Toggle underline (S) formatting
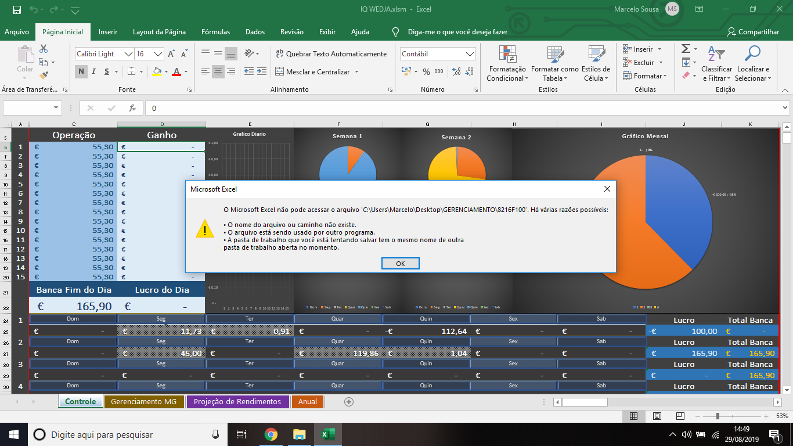This screenshot has width=793, height=446. click(x=107, y=71)
